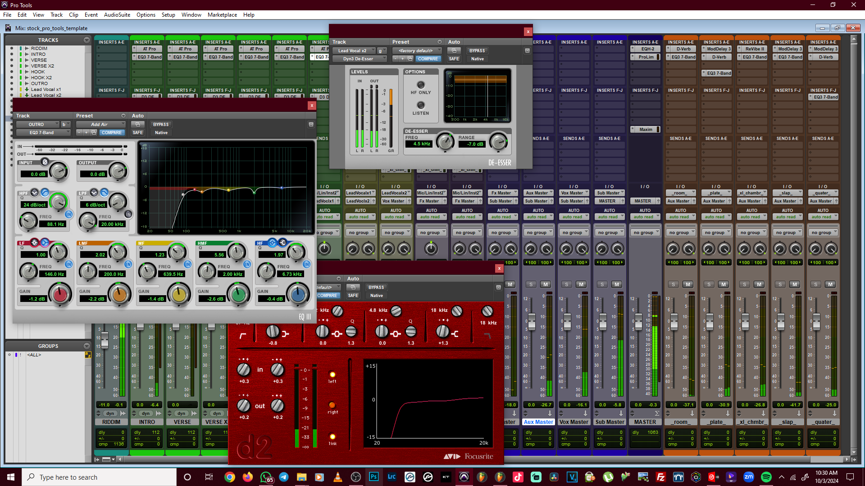Screen dimensions: 865x486
Task: Click the MASTER channel volume fader
Action: point(638,320)
